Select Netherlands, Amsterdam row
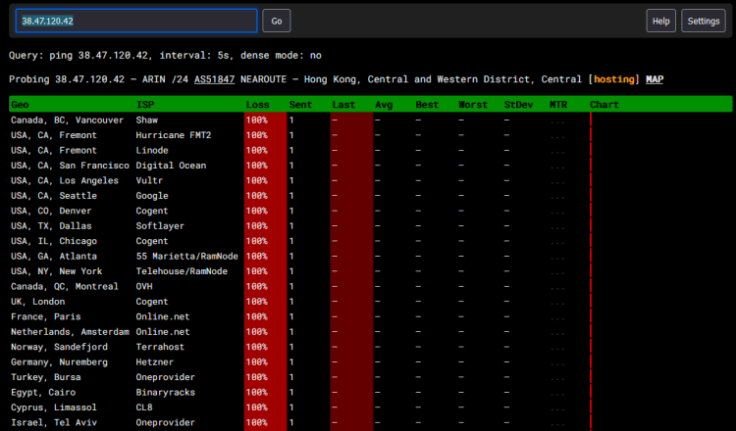736x431 pixels. pos(370,332)
